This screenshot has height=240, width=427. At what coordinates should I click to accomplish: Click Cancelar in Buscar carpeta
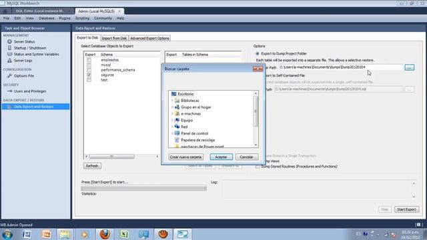pos(246,157)
